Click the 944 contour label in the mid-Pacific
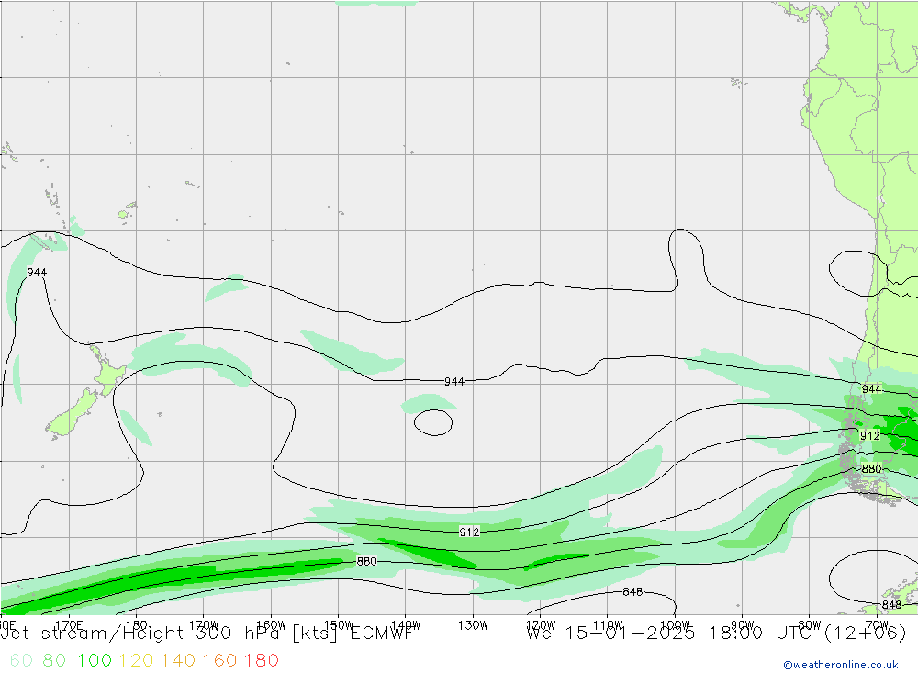Screen dimensions: 918x673 coord(454,382)
